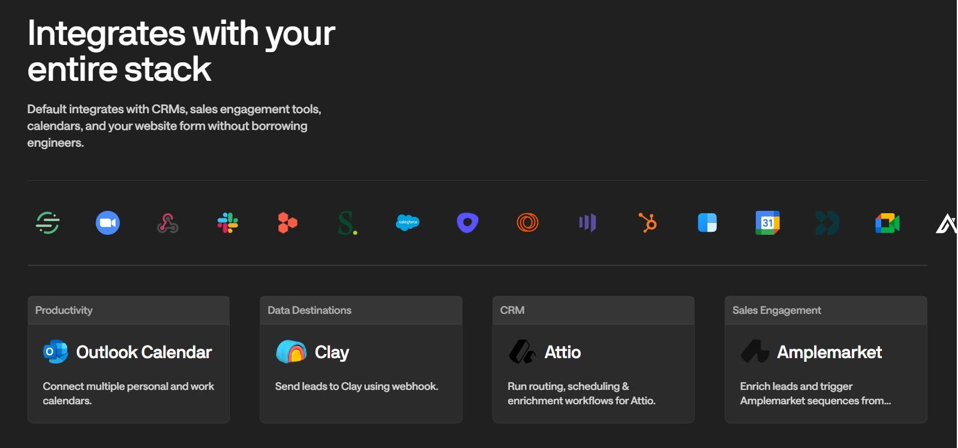Select the blue Clearbit square icon

pos(708,223)
